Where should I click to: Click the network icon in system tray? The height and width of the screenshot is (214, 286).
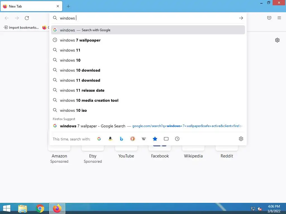pyautogui.click(x=253, y=208)
